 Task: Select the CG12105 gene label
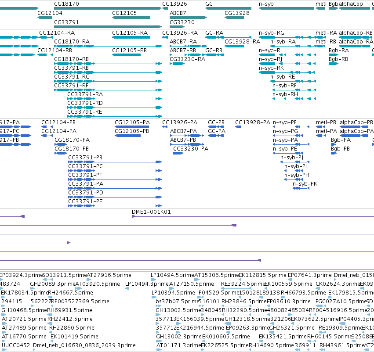click(124, 13)
